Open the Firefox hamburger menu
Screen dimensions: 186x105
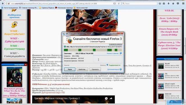pos(183,3)
